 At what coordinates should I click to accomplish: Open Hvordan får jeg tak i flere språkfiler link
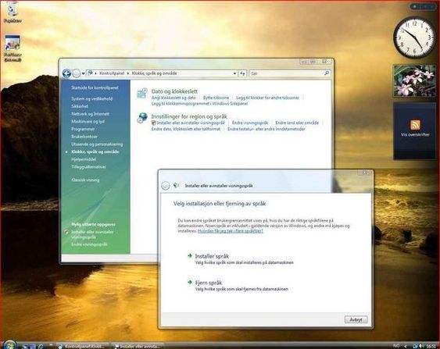[230, 231]
